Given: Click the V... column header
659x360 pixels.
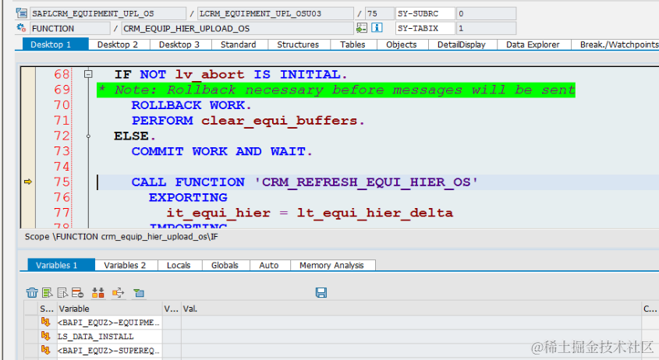Looking at the screenshot, I should 172,309.
